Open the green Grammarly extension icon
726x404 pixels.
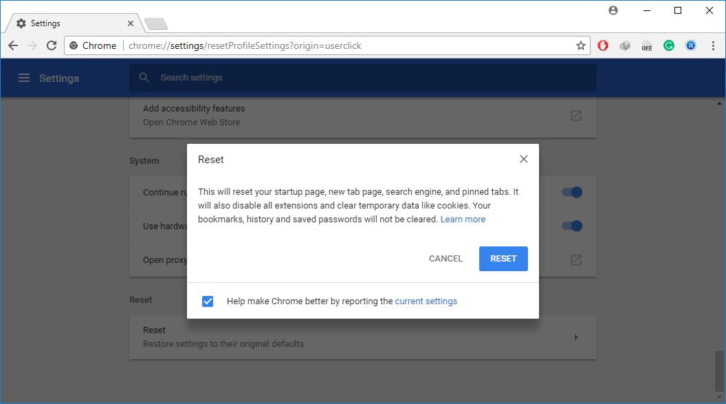pos(668,45)
